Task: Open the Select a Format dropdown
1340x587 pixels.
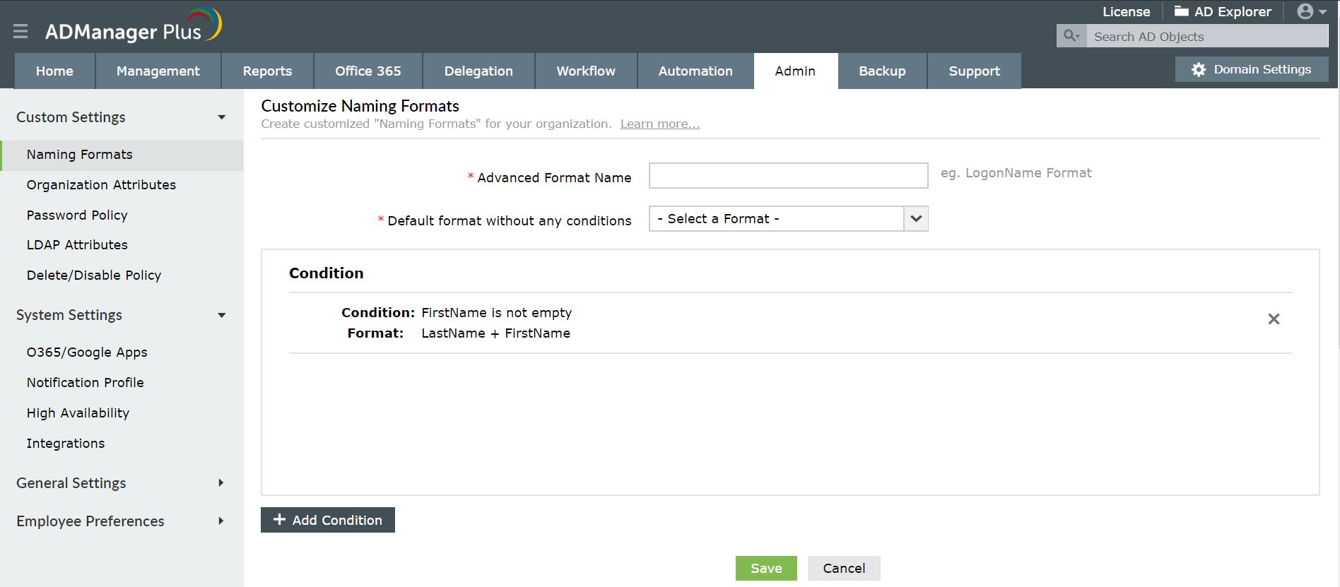Action: point(915,219)
